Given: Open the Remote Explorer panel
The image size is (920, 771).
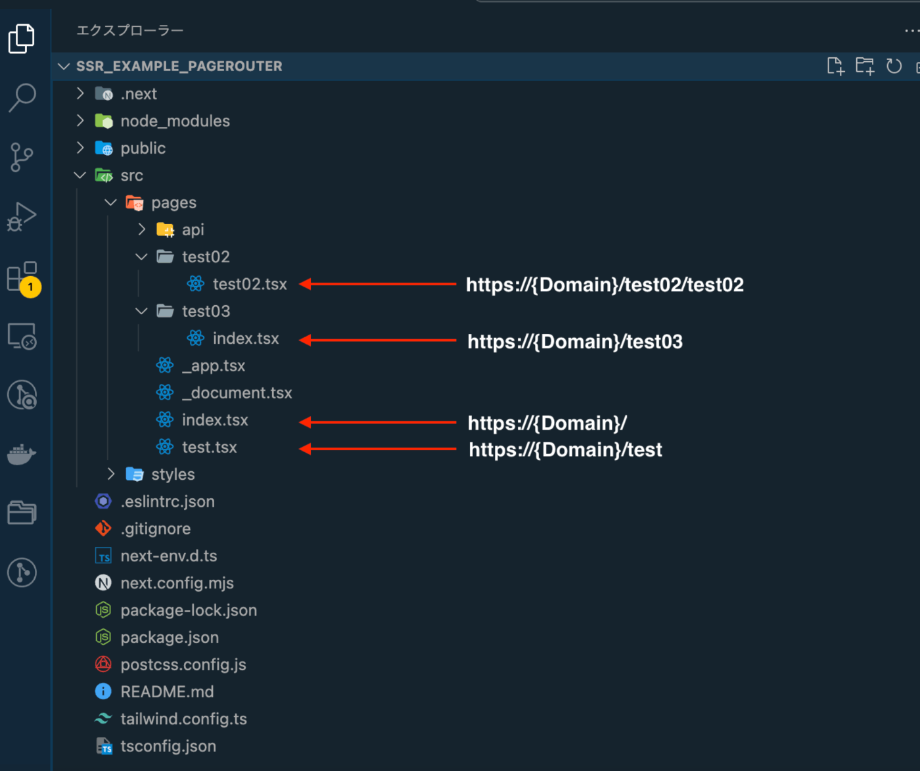Looking at the screenshot, I should (x=22, y=336).
